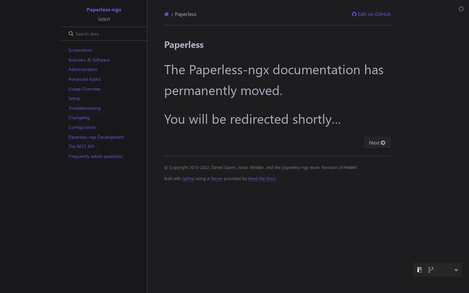The image size is (469, 293).
Task: Click 'You will be redirected shortly…' text
Action: pos(252,119)
